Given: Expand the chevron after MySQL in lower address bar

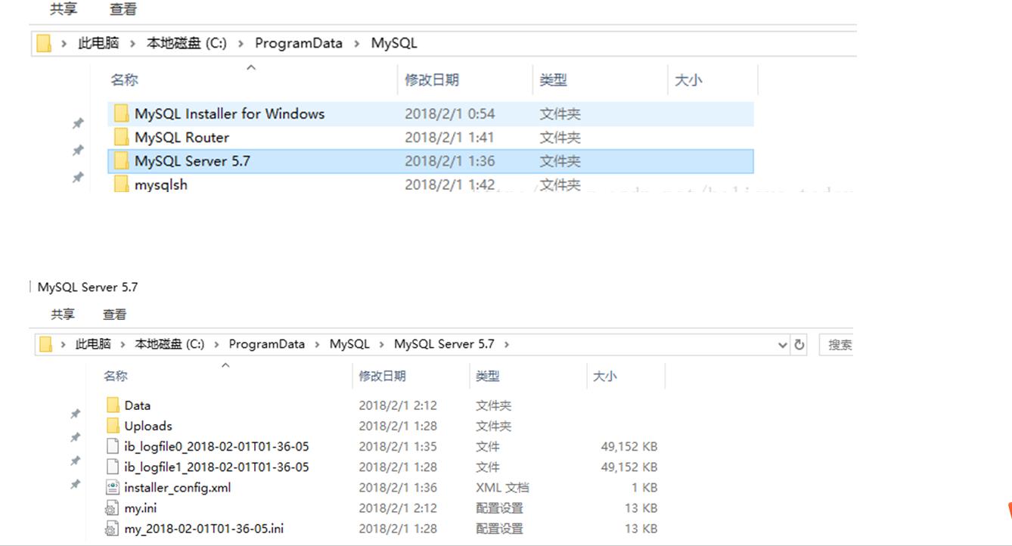Looking at the screenshot, I should coord(381,344).
